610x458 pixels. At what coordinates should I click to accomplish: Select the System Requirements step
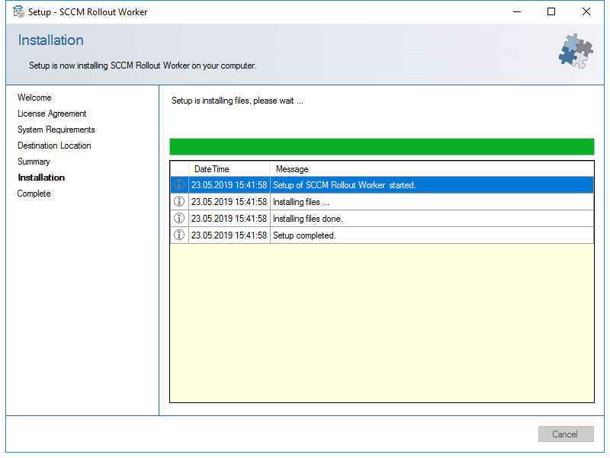click(56, 130)
